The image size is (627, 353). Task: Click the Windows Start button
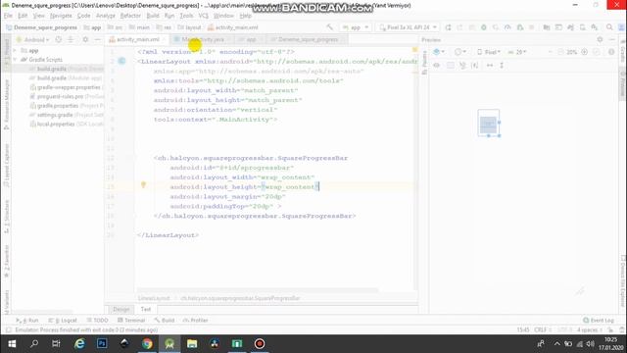tap(12, 344)
